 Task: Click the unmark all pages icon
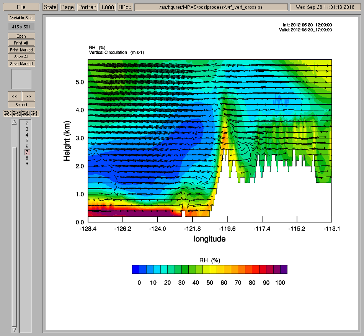pyautogui.click(x=35, y=113)
